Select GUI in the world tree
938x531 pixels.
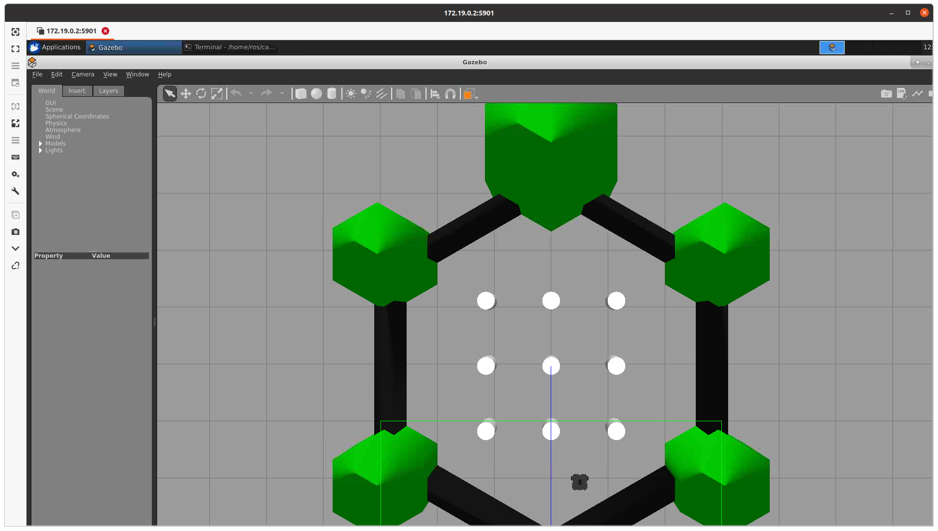coord(51,103)
